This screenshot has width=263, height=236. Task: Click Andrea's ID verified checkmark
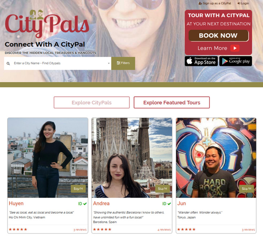click(x=169, y=204)
